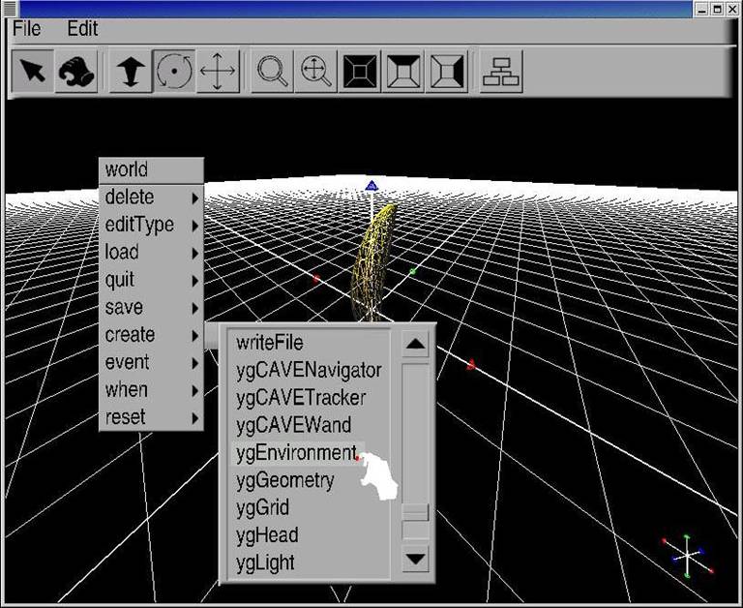Select the zoom-with-crosshair magnifier tool

pyautogui.click(x=315, y=71)
